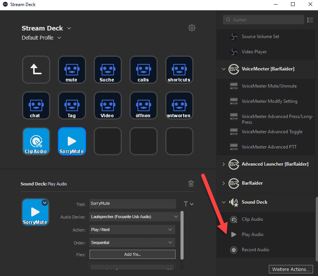Click the property inspector scrollbar
Image resolution: width=318 pixels, height=276 pixels.
[x=182, y=235]
